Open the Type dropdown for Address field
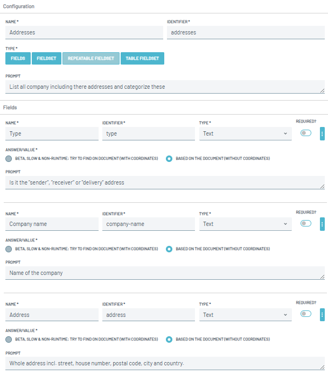The width and height of the screenshot is (328, 375). (245, 315)
